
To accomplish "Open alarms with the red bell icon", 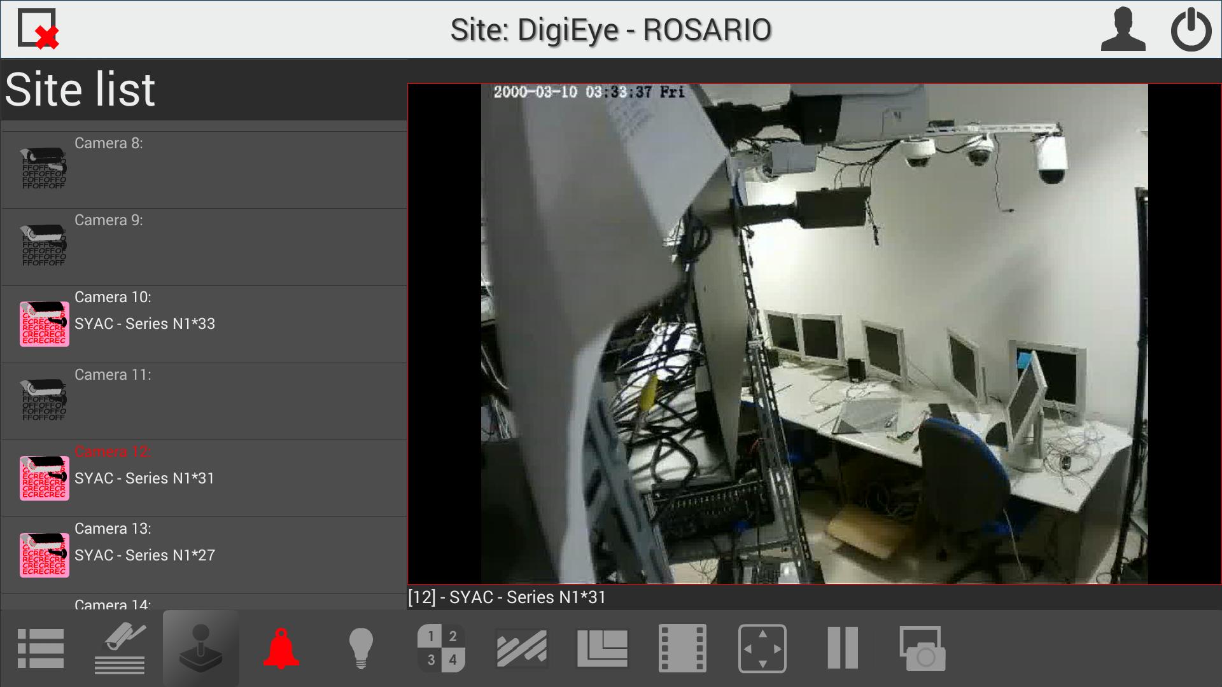I will click(x=281, y=648).
